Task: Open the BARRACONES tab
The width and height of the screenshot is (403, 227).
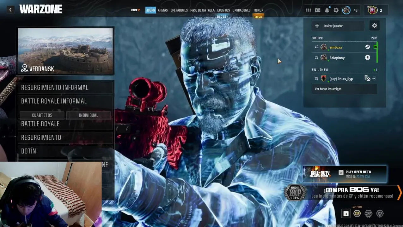Action: (x=241, y=10)
